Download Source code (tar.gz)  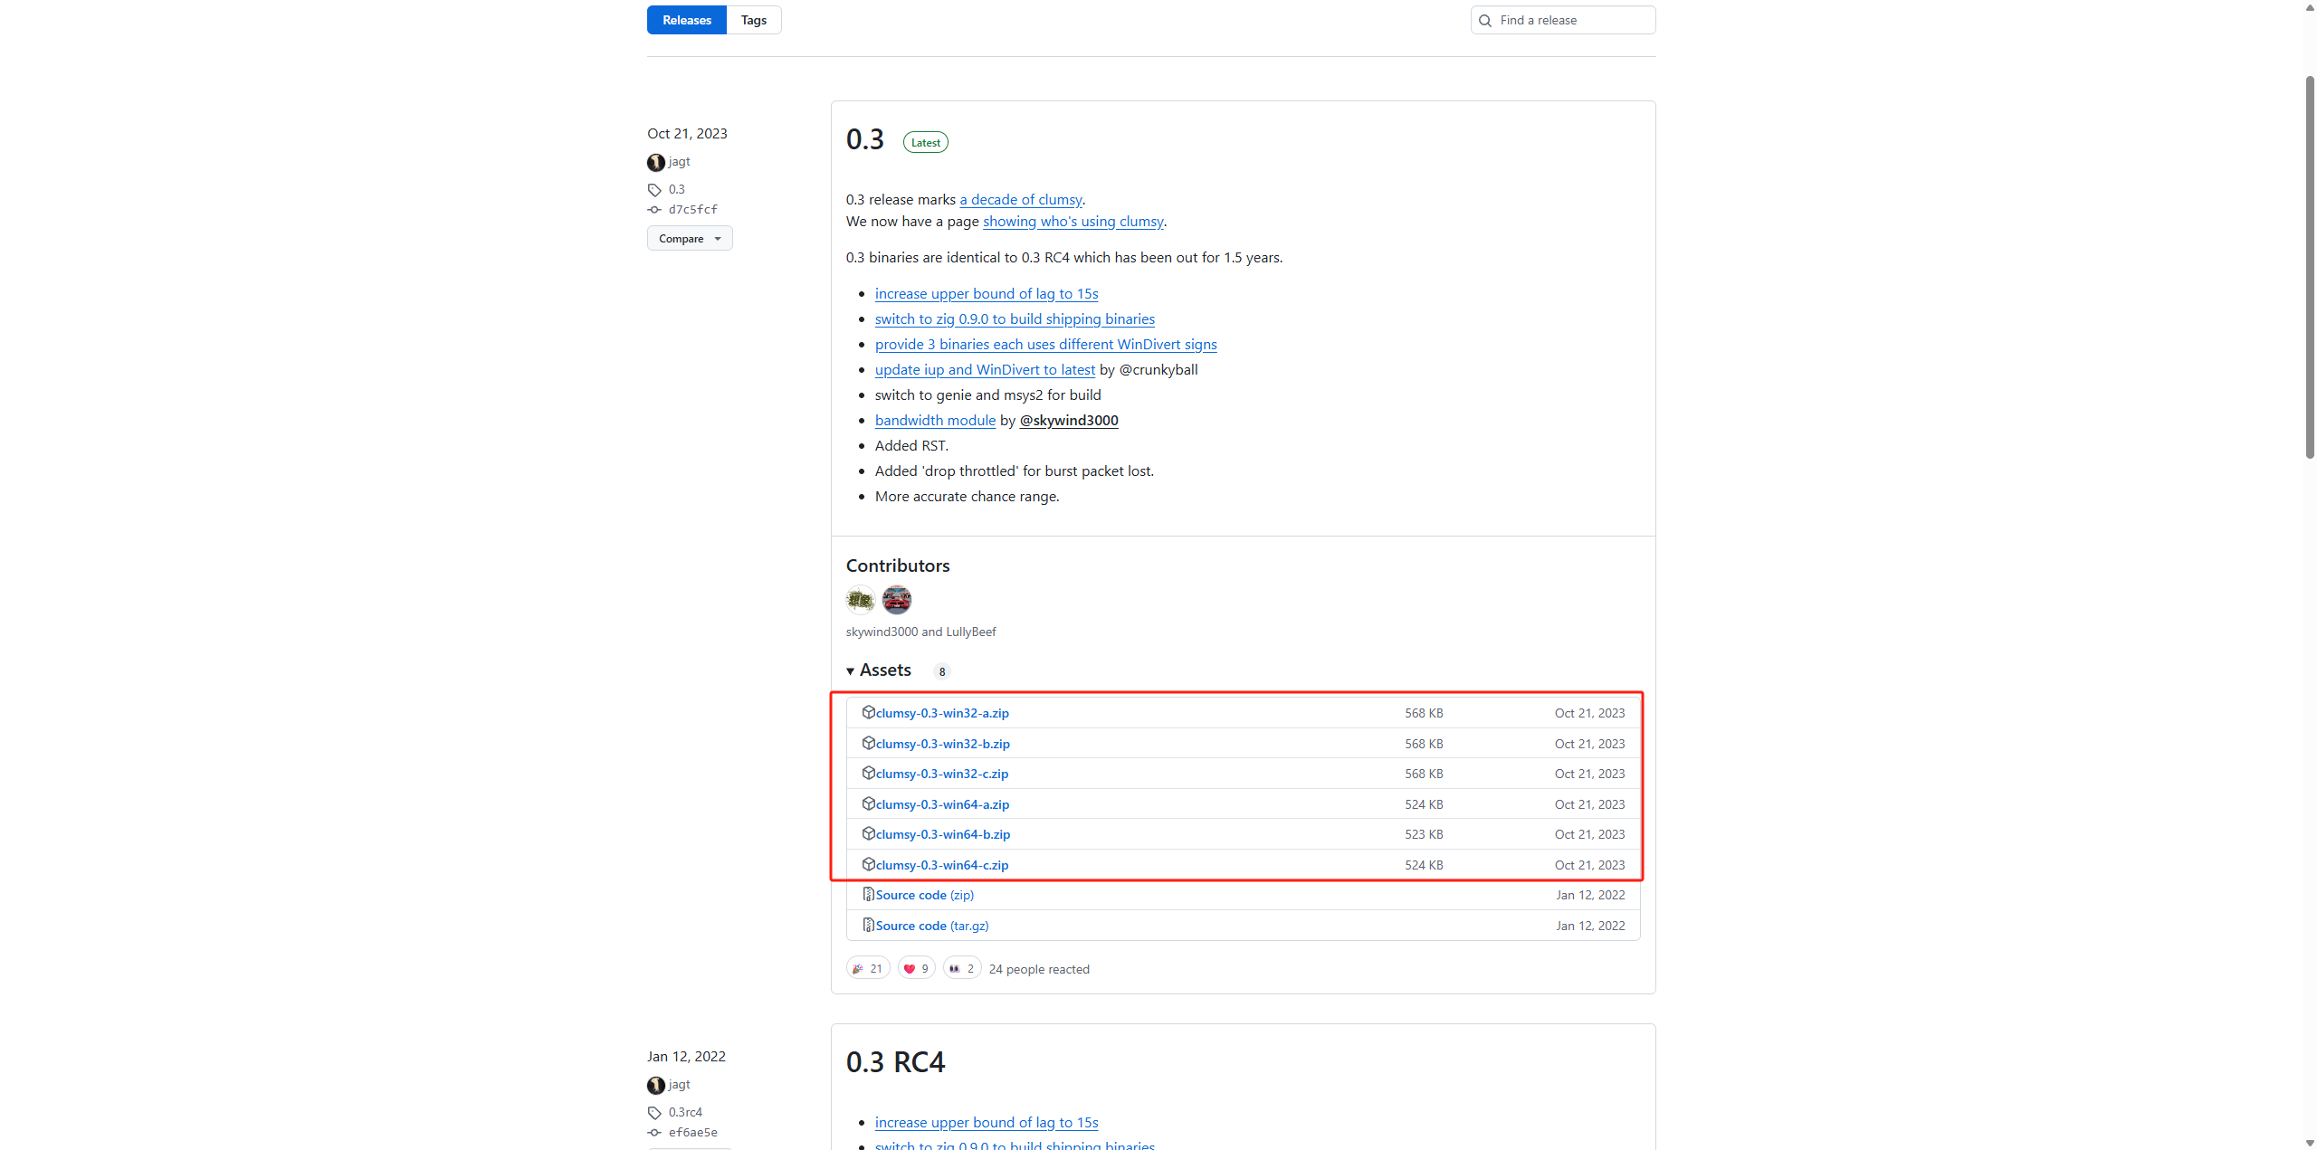click(x=932, y=926)
